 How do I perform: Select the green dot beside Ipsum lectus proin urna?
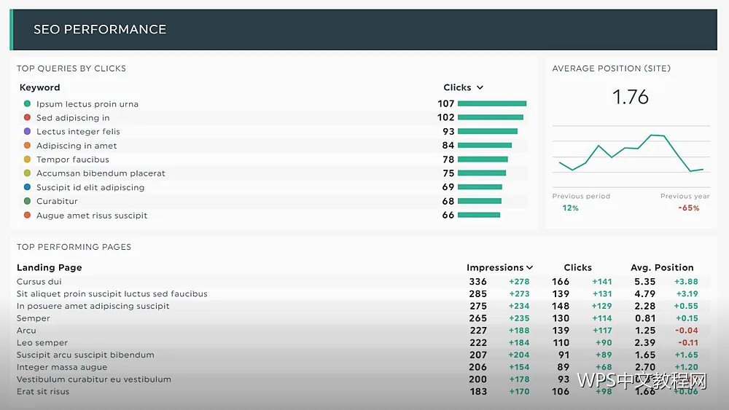(x=27, y=103)
